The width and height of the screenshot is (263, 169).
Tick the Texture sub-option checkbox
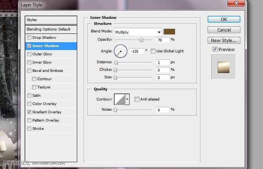[34, 87]
